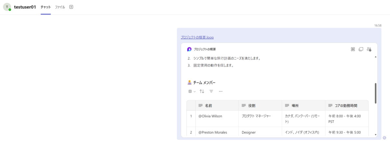Click the カナダ、バンクーバー location cell
Screen dimensions: 390x164
pos(303,119)
